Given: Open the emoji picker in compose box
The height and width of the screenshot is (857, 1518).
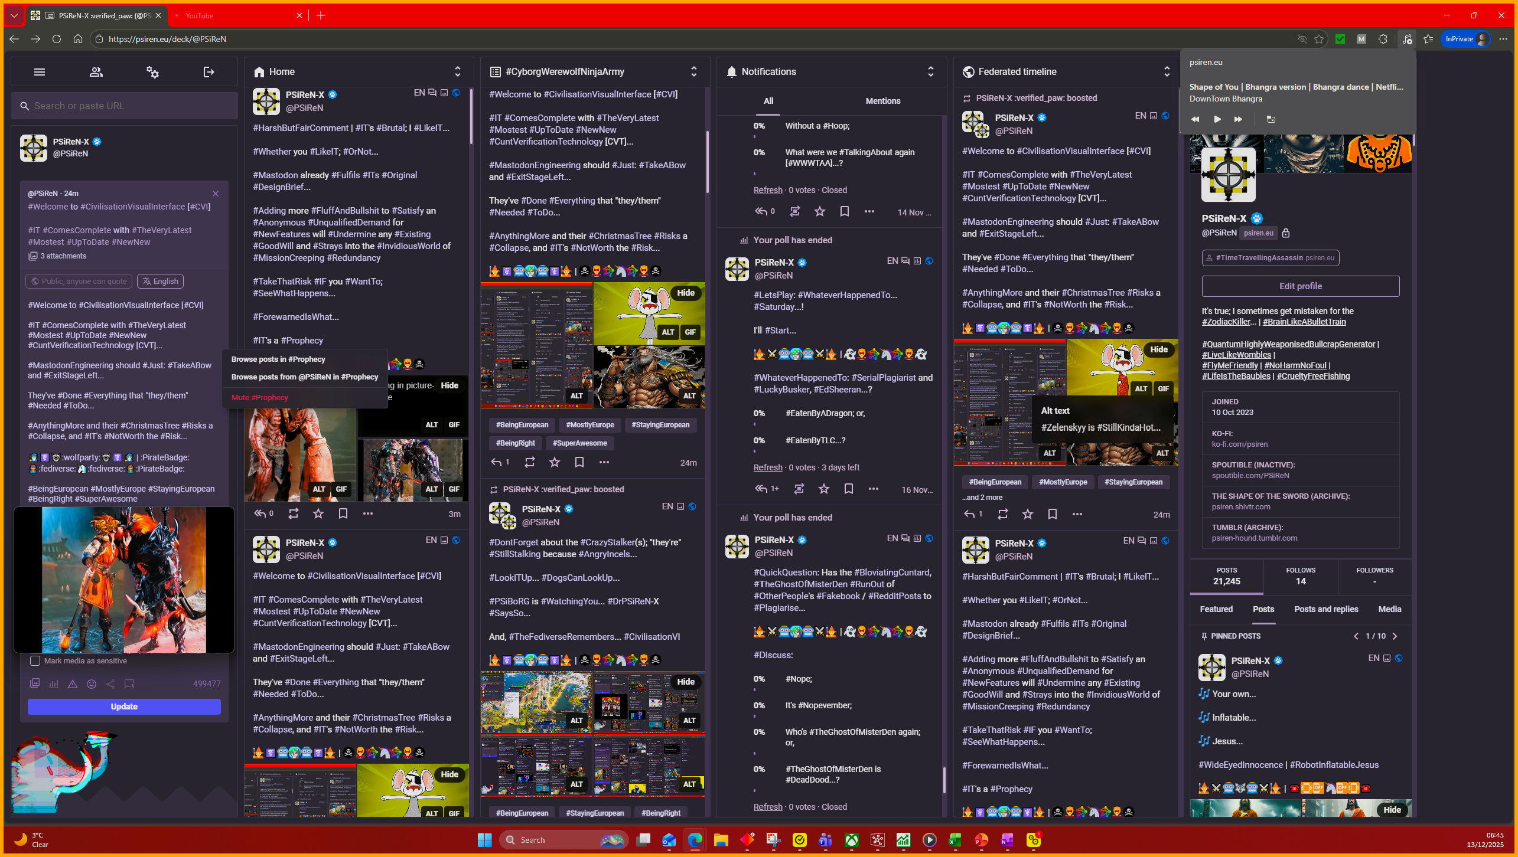Looking at the screenshot, I should [x=92, y=683].
